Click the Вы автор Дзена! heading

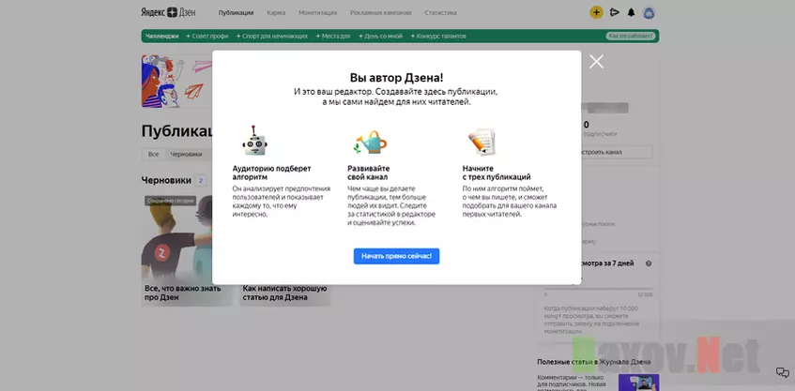click(396, 78)
